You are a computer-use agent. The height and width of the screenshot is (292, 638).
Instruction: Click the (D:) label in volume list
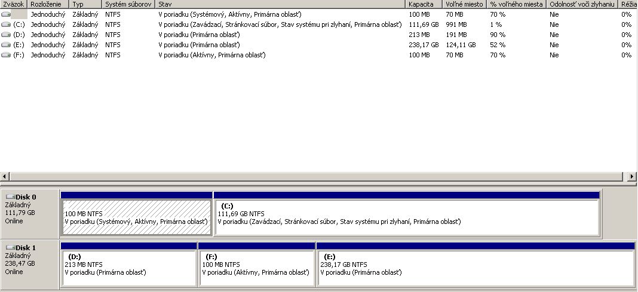tap(19, 35)
